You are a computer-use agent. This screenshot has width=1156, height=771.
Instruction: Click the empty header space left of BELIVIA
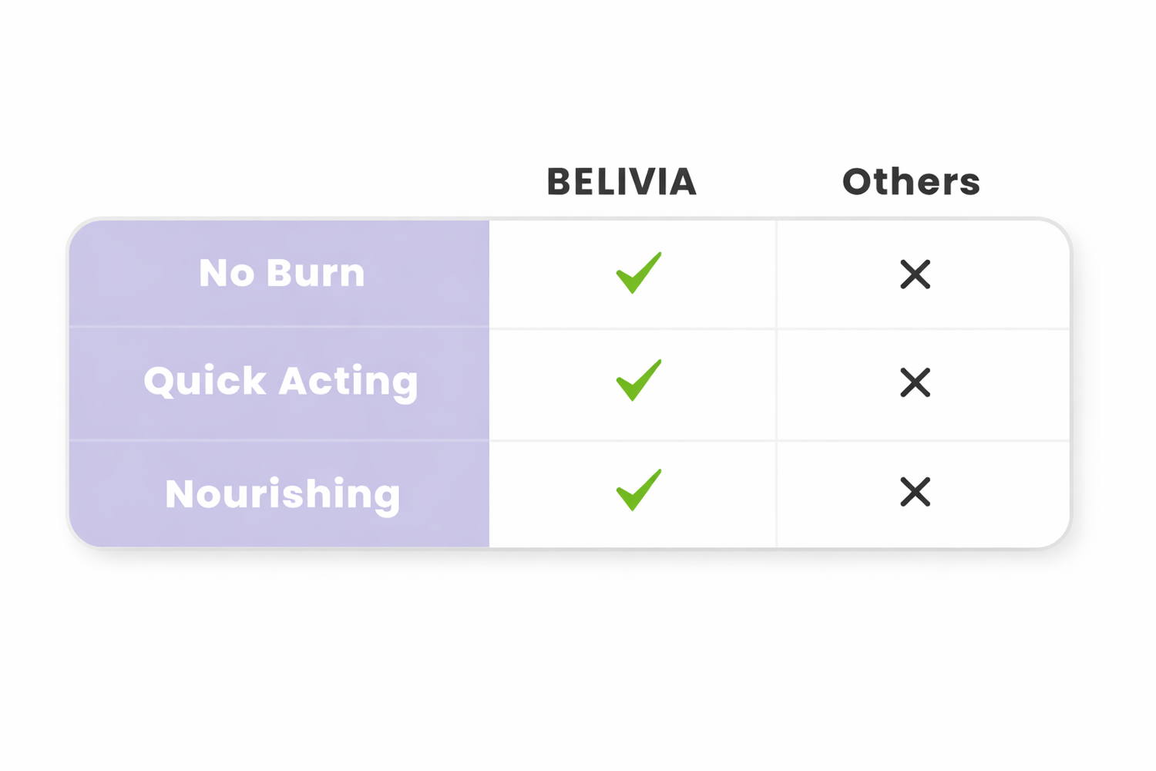tap(308, 183)
